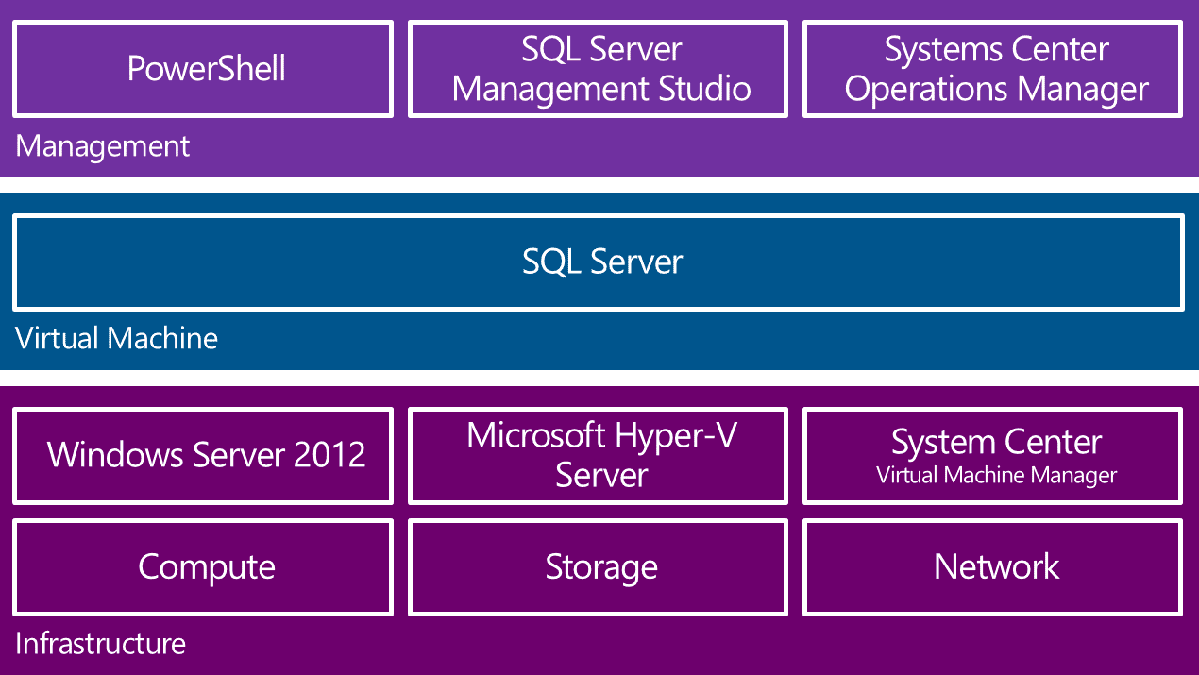1199x675 pixels.
Task: Open the Windows Server 2012 tile
Action: [203, 456]
